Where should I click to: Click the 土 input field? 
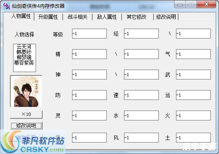193,138
